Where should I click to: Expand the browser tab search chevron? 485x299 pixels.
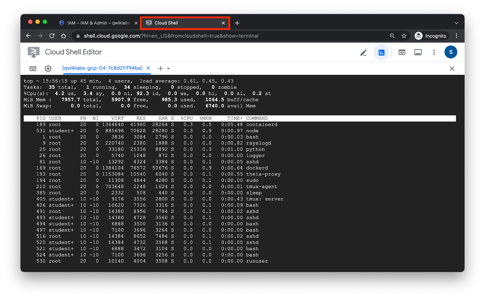pos(456,23)
